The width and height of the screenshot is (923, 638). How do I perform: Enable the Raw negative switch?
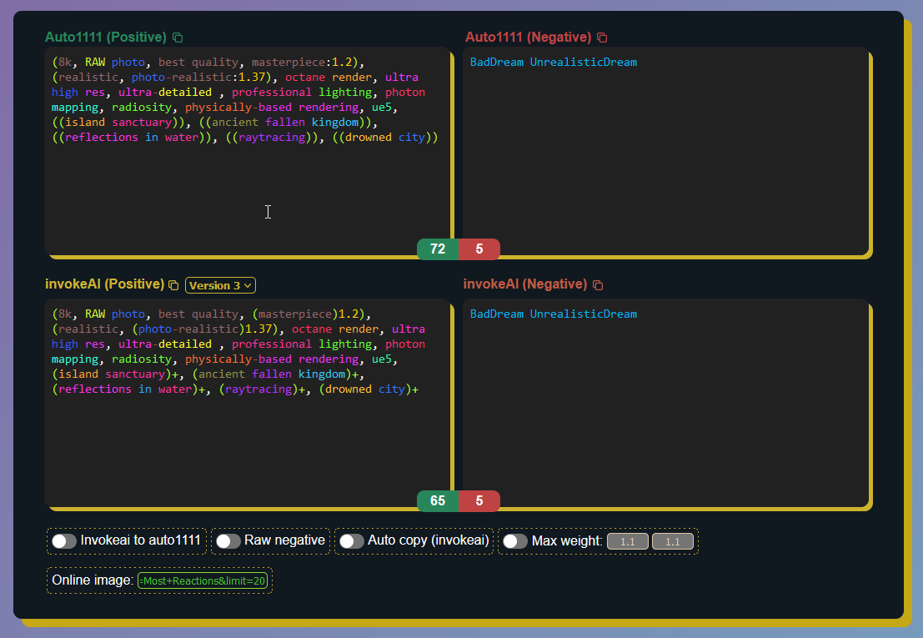tap(228, 541)
